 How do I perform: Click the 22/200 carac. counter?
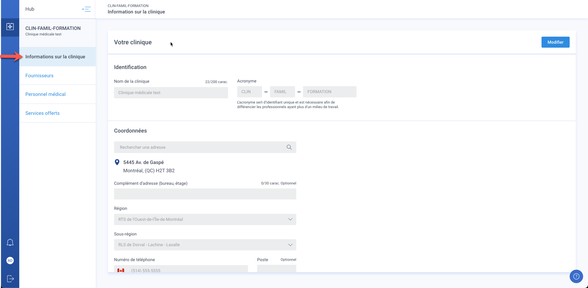tap(216, 82)
